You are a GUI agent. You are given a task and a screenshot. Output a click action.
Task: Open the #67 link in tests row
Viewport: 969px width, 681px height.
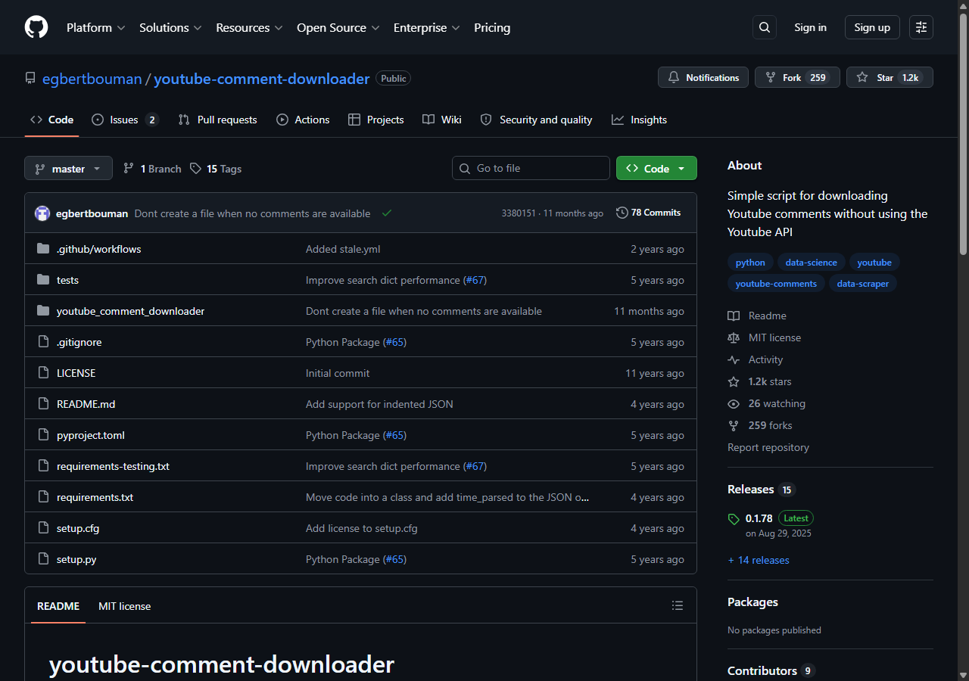click(475, 280)
